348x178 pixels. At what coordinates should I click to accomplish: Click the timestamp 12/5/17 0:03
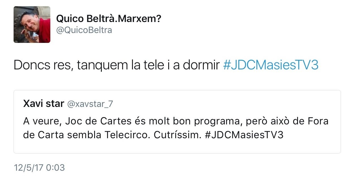pyautogui.click(x=39, y=168)
